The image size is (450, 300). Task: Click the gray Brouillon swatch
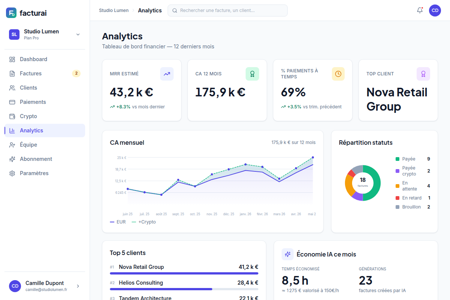pyautogui.click(x=397, y=207)
